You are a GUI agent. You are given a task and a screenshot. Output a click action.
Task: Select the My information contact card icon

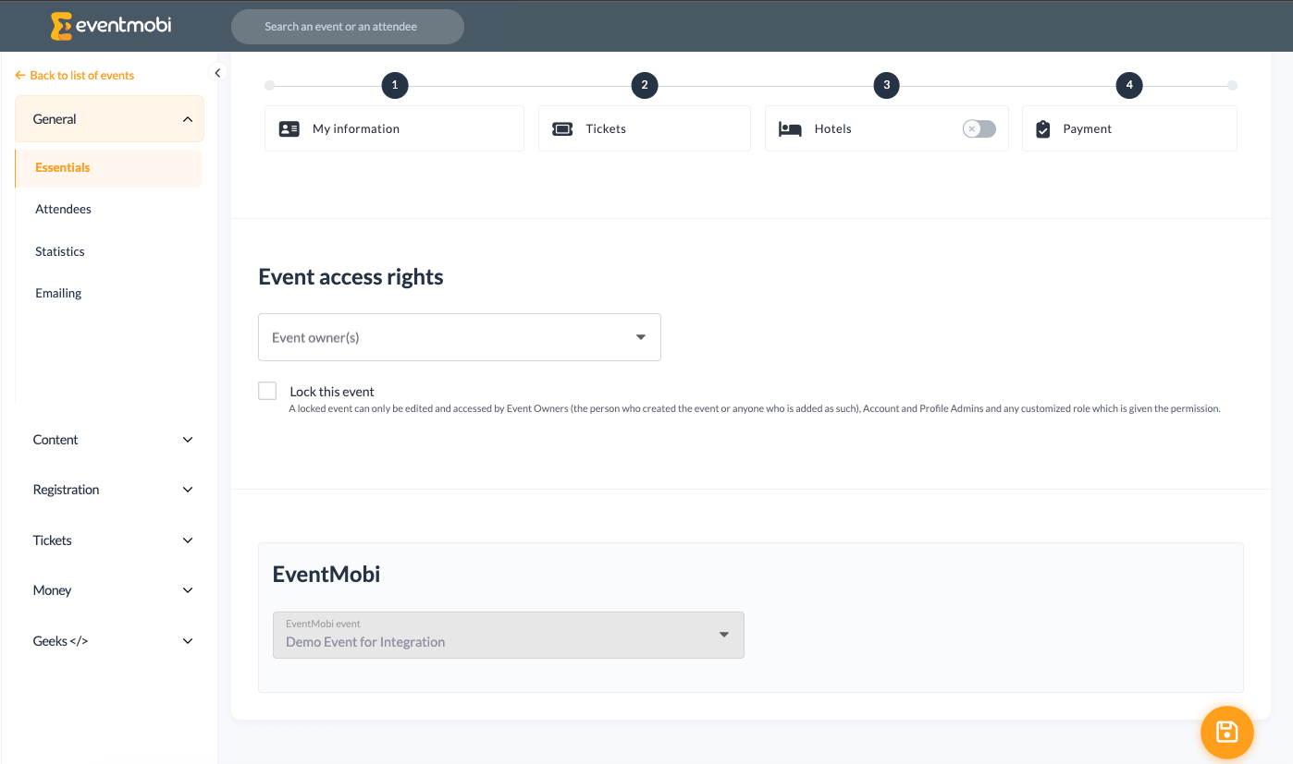[x=290, y=128]
